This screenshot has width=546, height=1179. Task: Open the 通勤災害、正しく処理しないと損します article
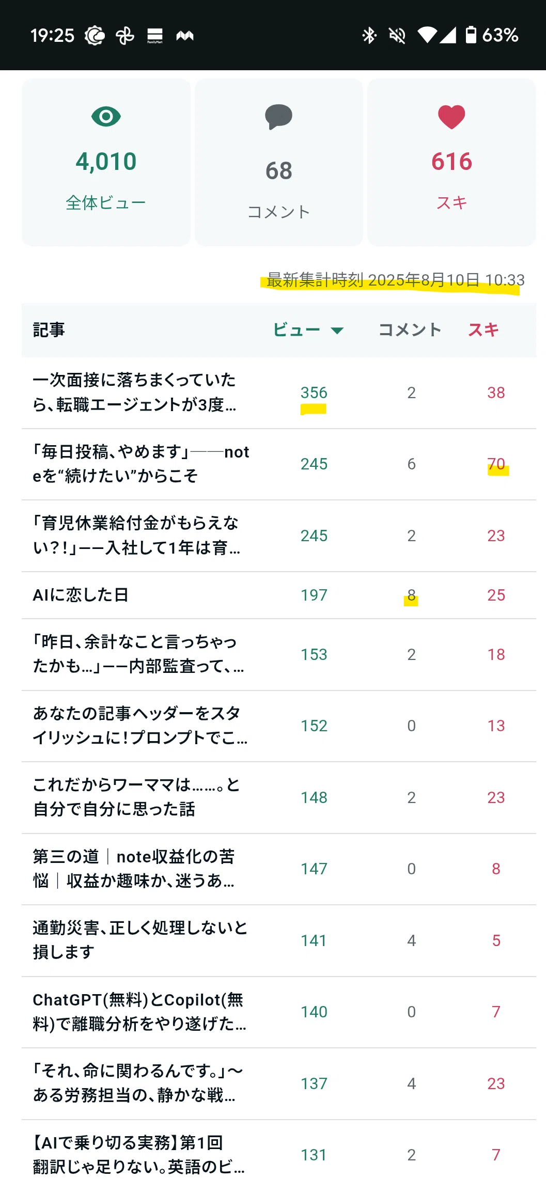pos(279,940)
